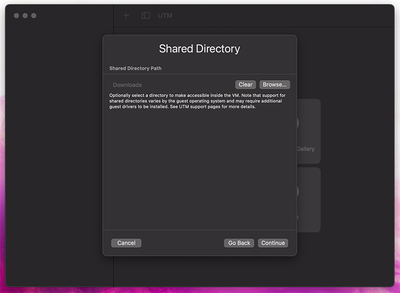
Task: Click the Shared Directory dialog title
Action: click(x=199, y=49)
